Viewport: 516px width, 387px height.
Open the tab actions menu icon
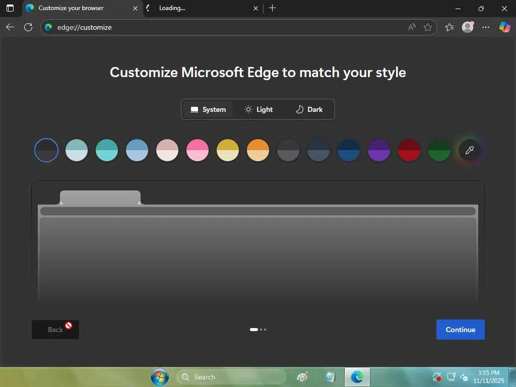(10, 8)
